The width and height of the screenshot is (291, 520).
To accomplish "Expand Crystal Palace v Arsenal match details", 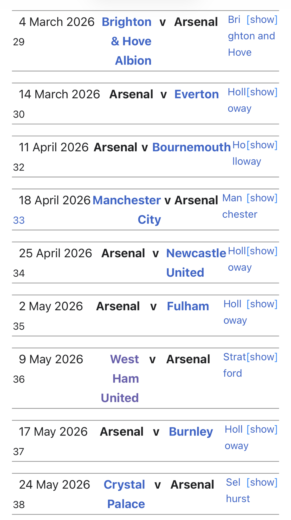I will [x=262, y=483].
